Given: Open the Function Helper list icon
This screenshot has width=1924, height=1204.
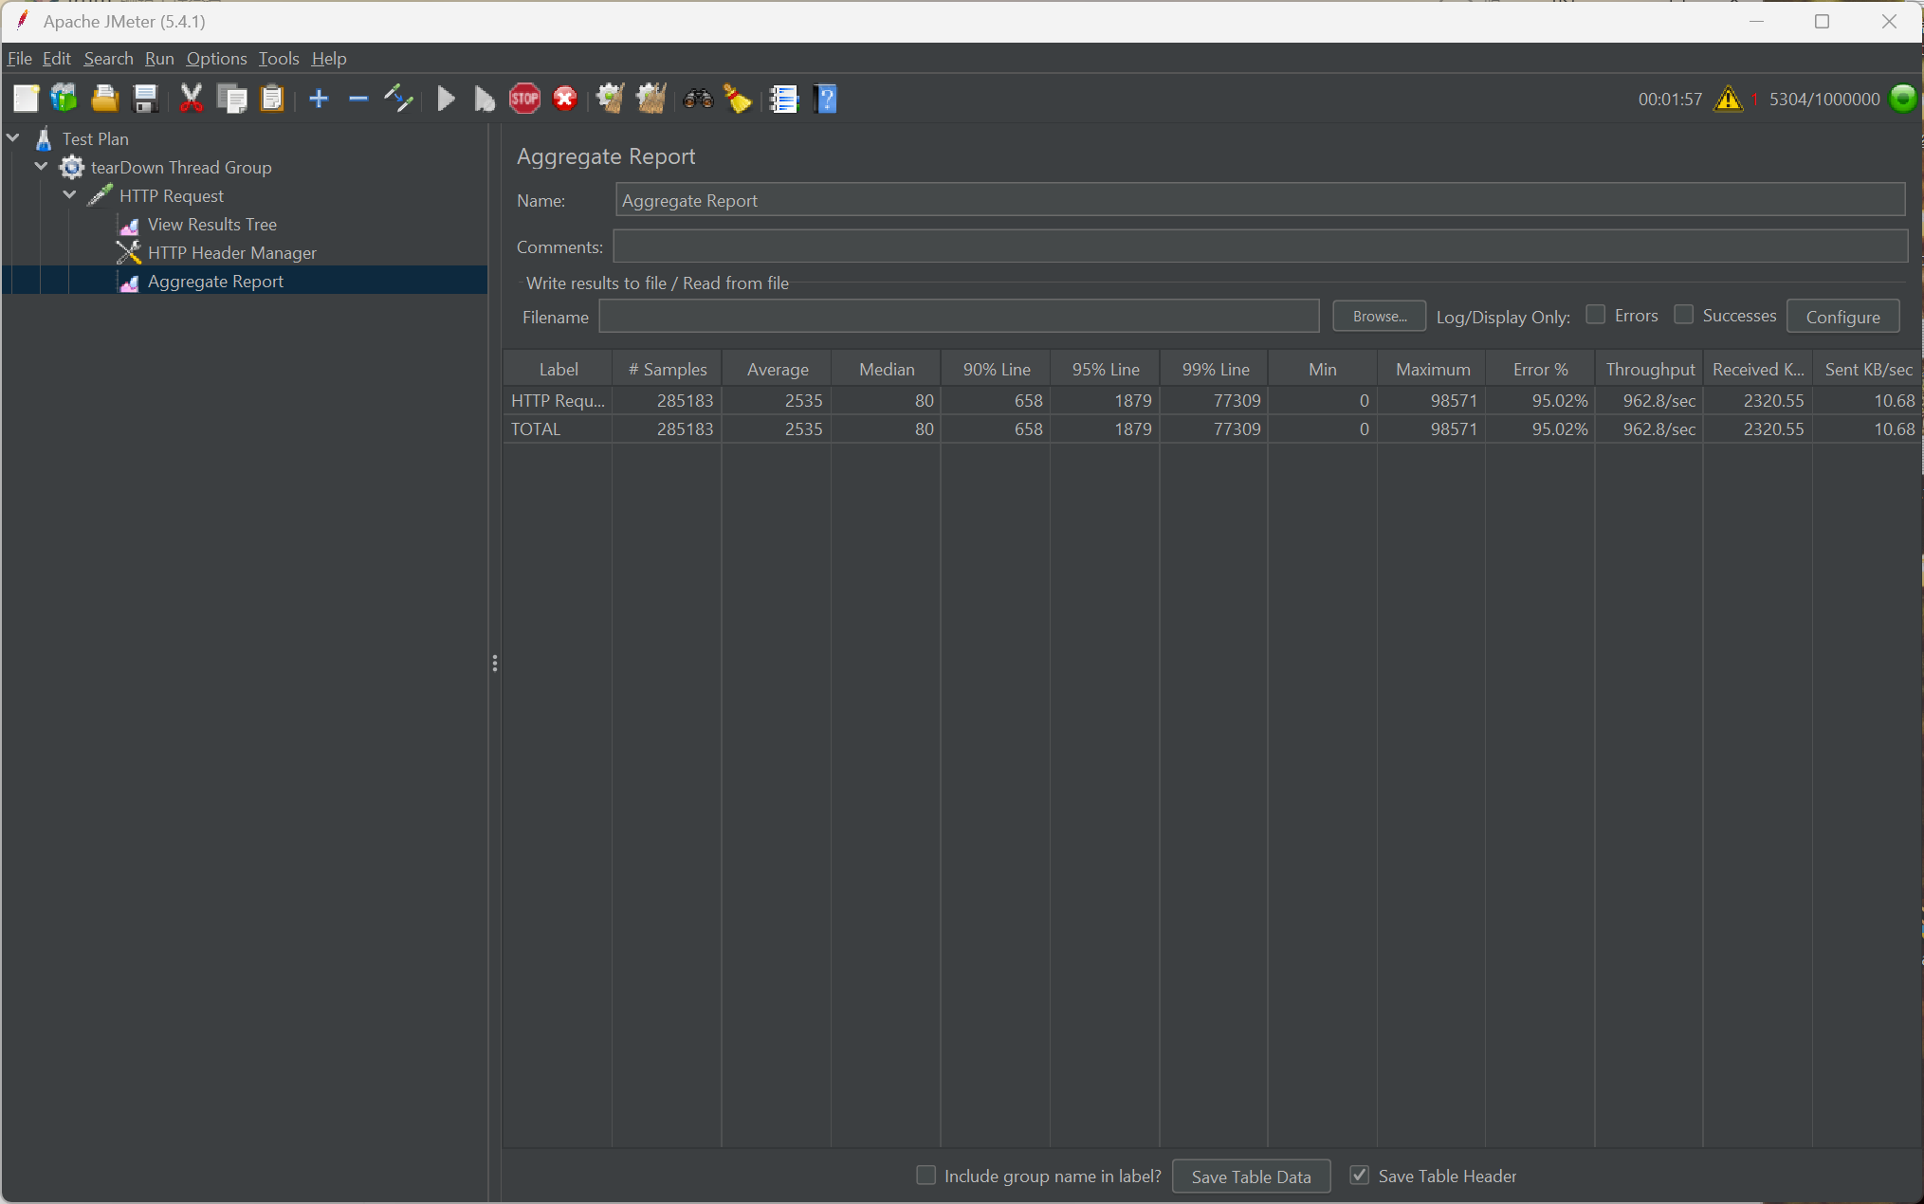Looking at the screenshot, I should pos(784,99).
